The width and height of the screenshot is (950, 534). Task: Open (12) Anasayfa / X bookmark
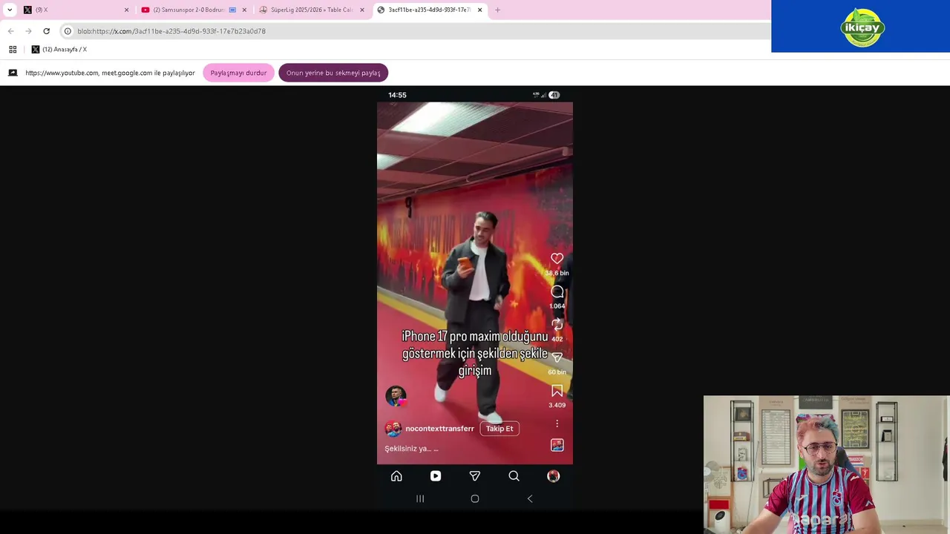point(59,49)
